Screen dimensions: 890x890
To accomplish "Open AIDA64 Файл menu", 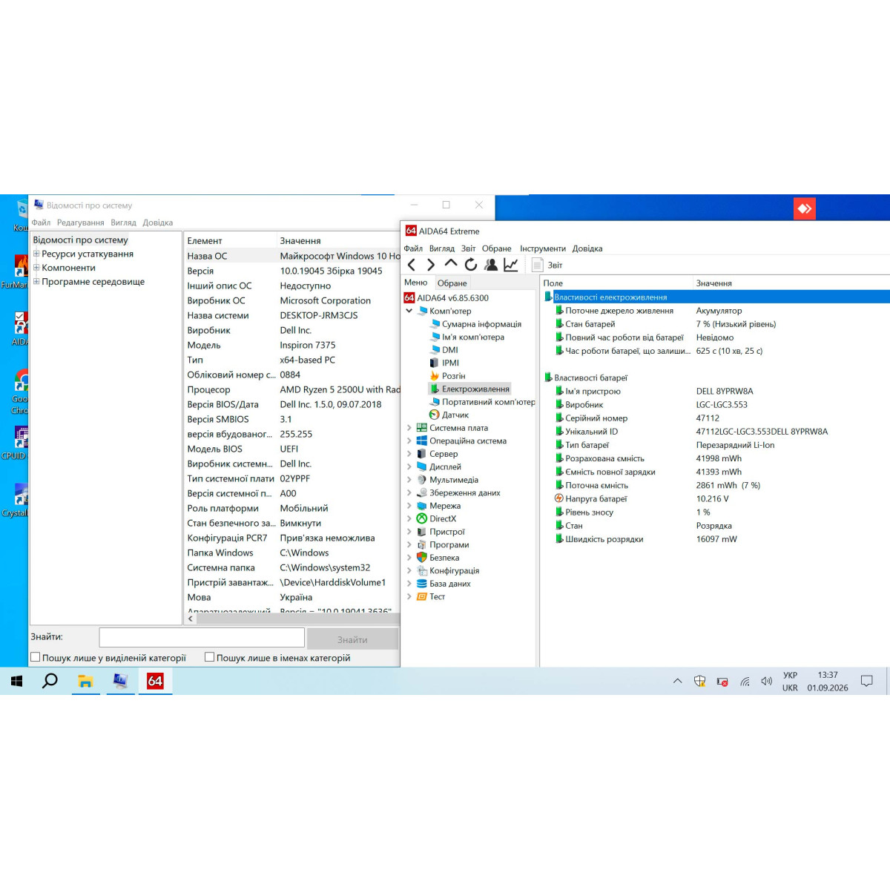I will point(413,248).
